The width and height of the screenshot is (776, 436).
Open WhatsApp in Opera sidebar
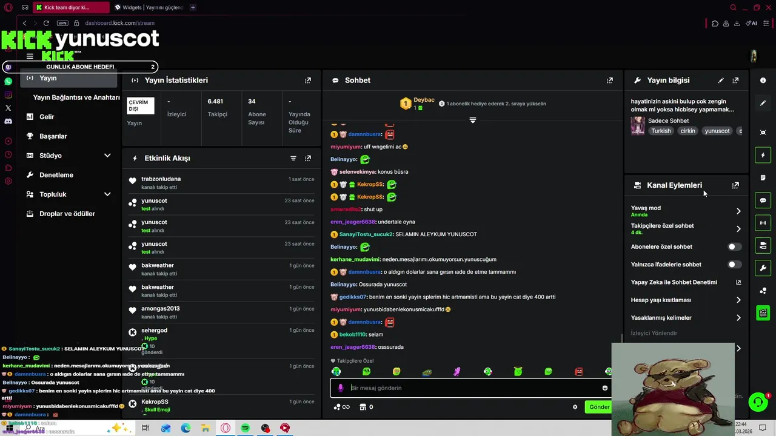(x=8, y=81)
